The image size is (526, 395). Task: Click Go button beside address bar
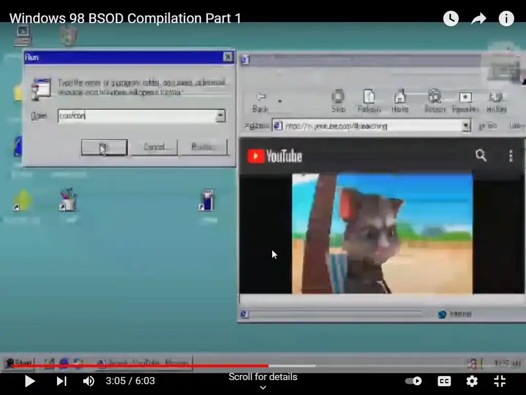[488, 126]
